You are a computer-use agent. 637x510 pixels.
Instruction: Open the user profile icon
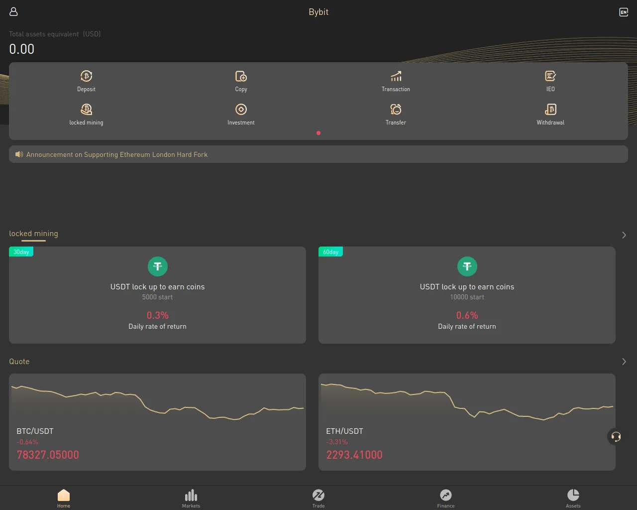13,11
